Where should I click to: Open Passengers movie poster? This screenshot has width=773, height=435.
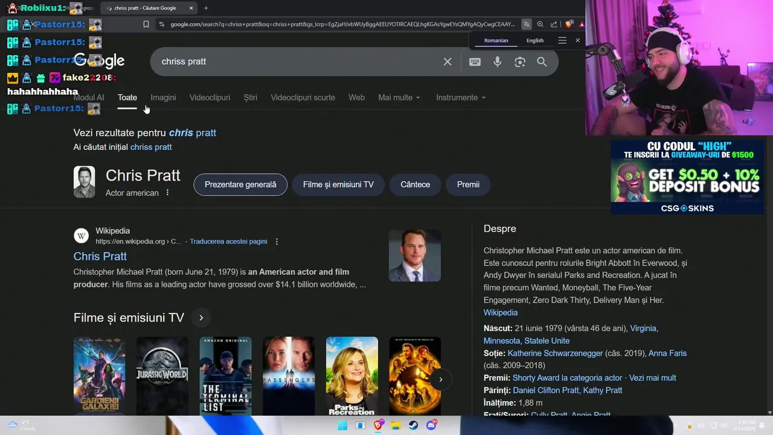(x=289, y=376)
